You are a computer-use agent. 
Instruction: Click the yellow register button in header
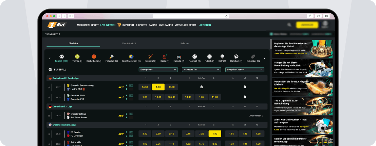(x=307, y=25)
